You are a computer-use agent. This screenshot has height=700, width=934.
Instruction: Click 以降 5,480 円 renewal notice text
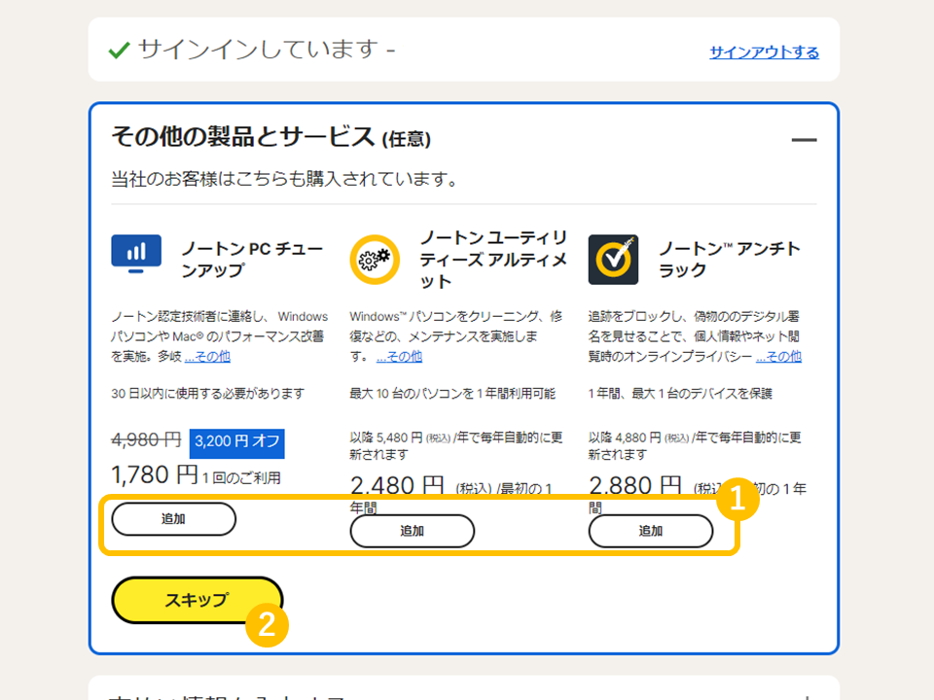pyautogui.click(x=456, y=446)
